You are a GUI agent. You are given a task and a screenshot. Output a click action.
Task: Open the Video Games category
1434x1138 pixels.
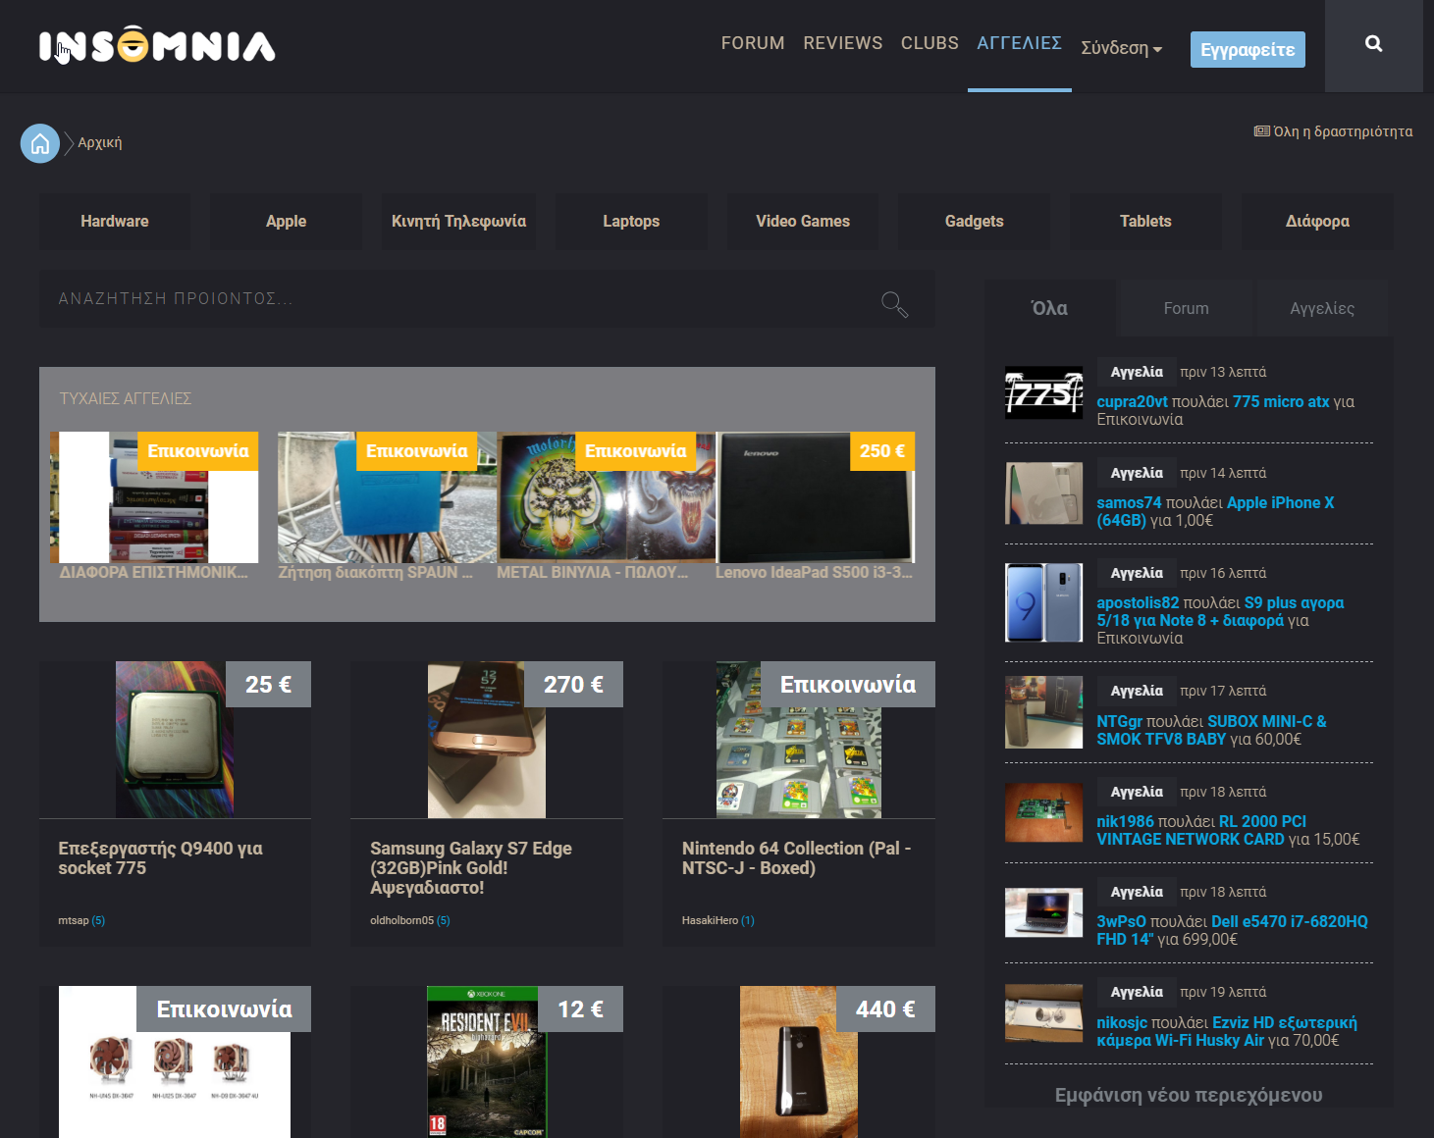(803, 222)
